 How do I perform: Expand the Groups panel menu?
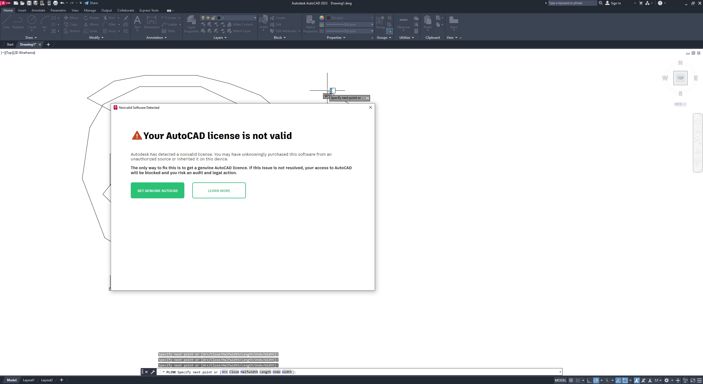(390, 37)
